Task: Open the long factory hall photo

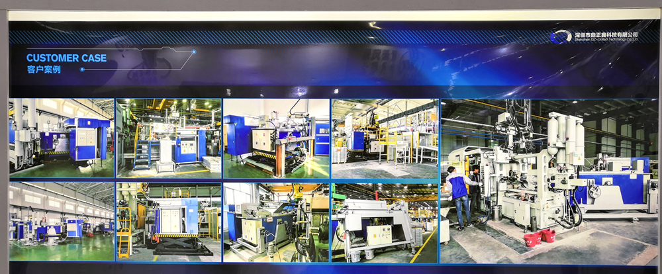Action: coord(61,222)
